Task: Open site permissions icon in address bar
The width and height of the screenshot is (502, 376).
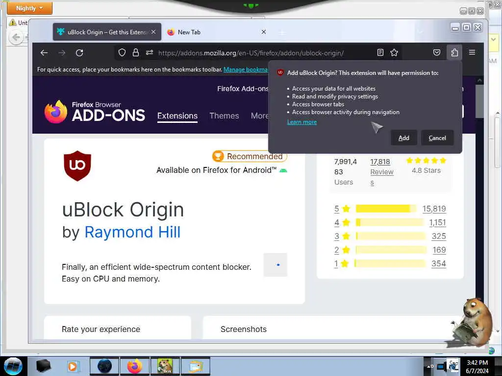Action: coord(150,52)
